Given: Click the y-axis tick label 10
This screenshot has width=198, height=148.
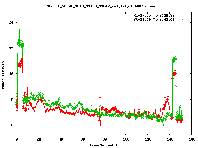Looking at the screenshot, I should pyautogui.click(x=11, y=74).
